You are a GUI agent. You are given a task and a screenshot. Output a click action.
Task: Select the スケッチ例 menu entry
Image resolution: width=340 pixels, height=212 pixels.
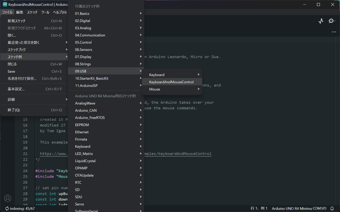click(x=35, y=57)
